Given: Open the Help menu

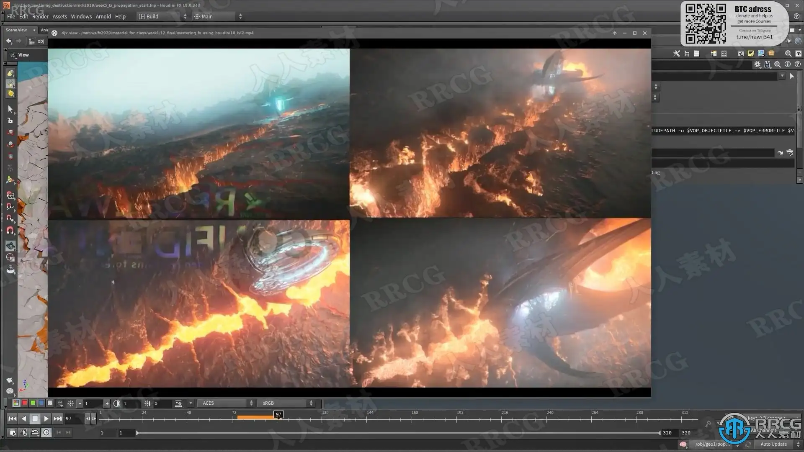Looking at the screenshot, I should 120,16.
